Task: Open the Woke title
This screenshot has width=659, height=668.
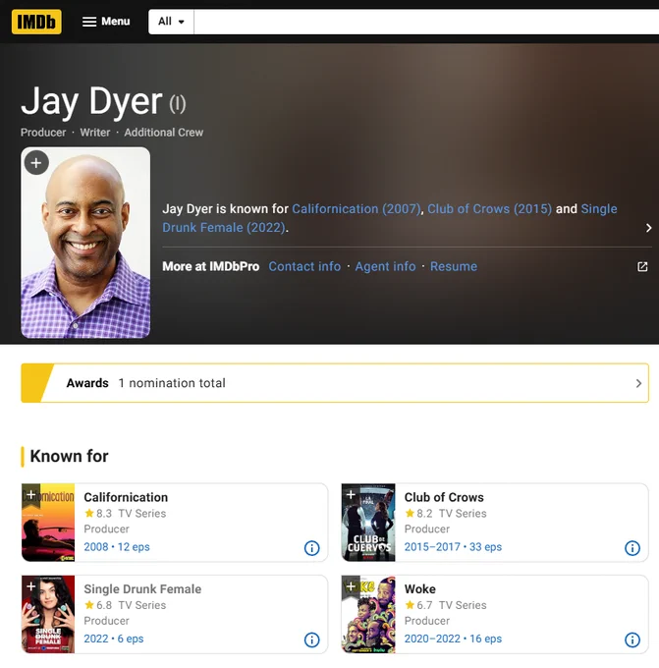Action: coord(420,589)
